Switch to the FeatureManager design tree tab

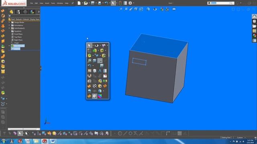(x=11, y=12)
